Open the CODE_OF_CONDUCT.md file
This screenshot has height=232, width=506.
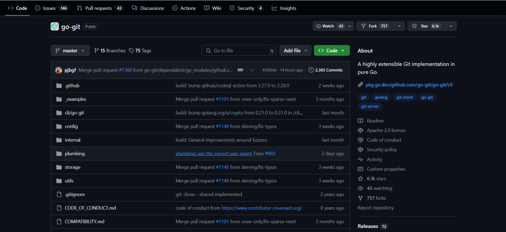(x=90, y=208)
